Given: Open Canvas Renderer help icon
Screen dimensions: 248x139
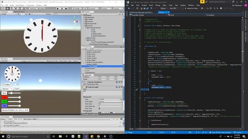Looking at the screenshot, I should [x=117, y=82].
